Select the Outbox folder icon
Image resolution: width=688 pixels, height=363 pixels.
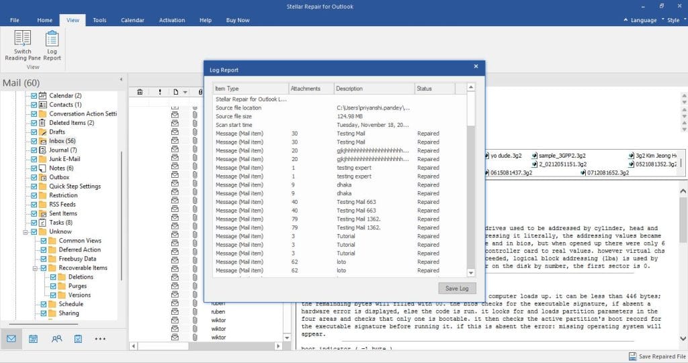coord(42,178)
